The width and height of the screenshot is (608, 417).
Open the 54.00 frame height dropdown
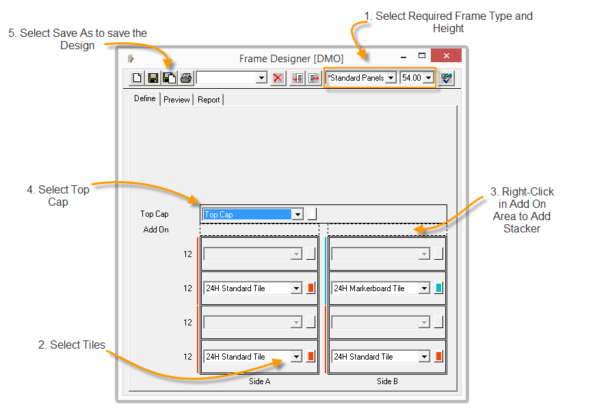click(x=428, y=78)
